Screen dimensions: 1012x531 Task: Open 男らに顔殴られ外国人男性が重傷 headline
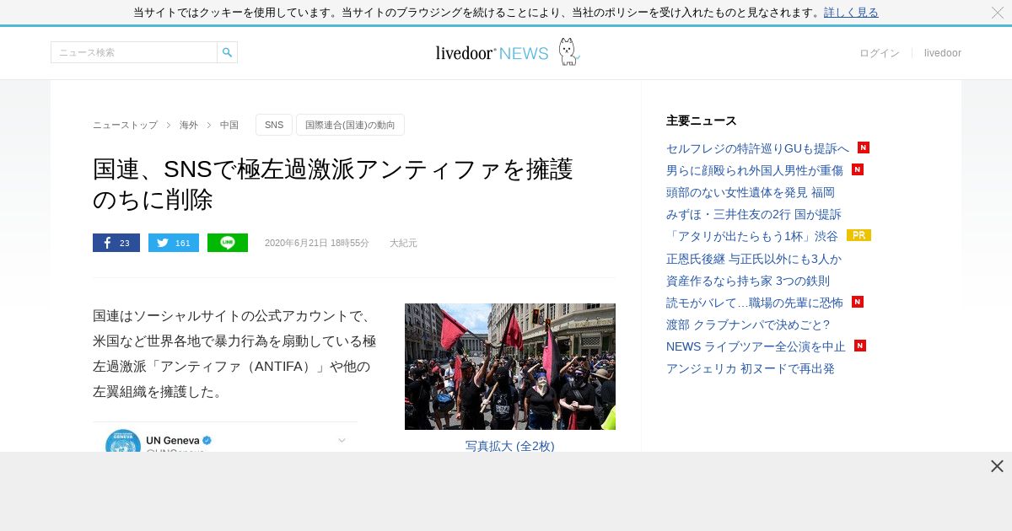pos(755,170)
